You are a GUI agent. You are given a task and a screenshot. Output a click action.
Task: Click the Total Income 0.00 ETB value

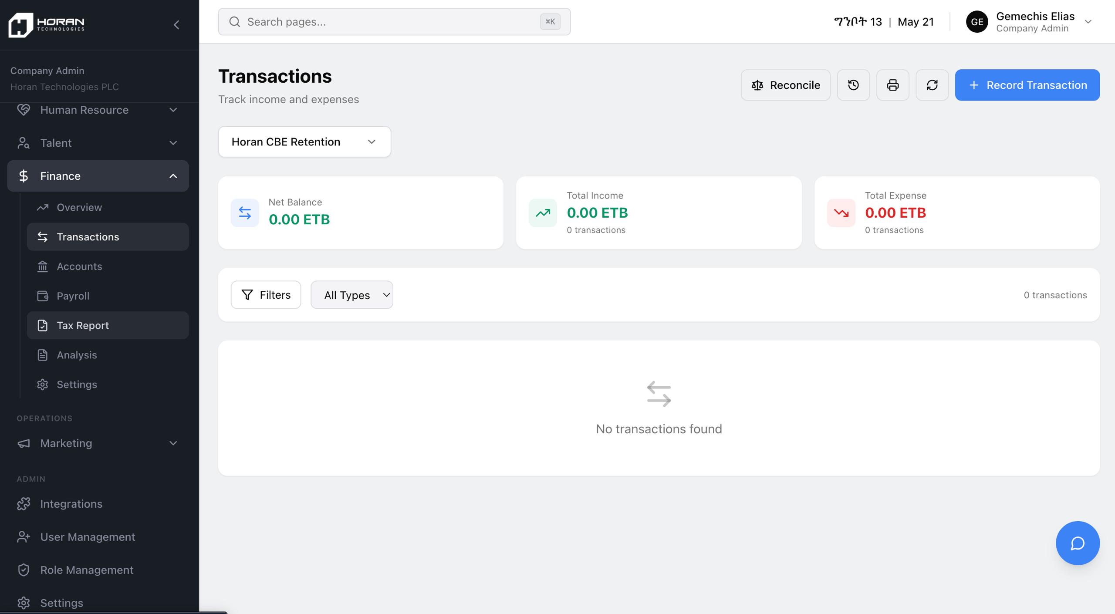597,213
